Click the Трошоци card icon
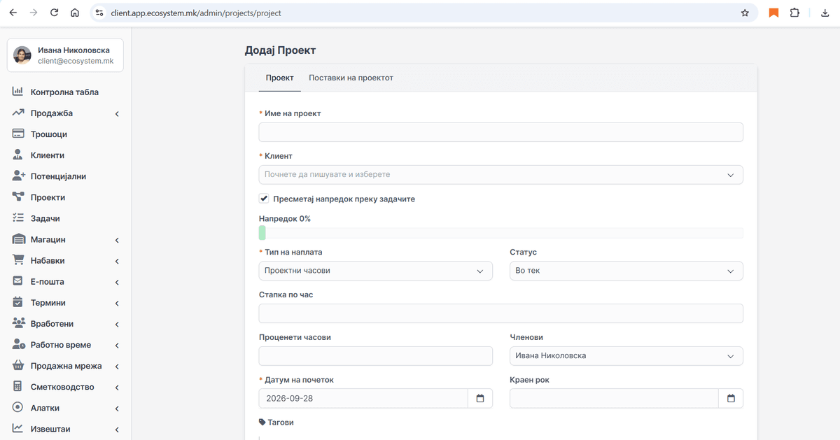Screen dimensions: 840x440 pos(18,134)
